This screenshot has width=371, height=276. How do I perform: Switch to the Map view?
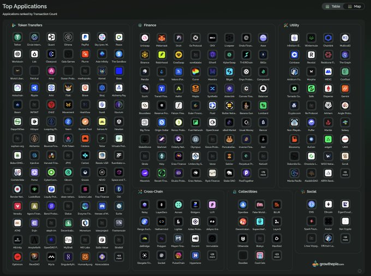(354, 7)
